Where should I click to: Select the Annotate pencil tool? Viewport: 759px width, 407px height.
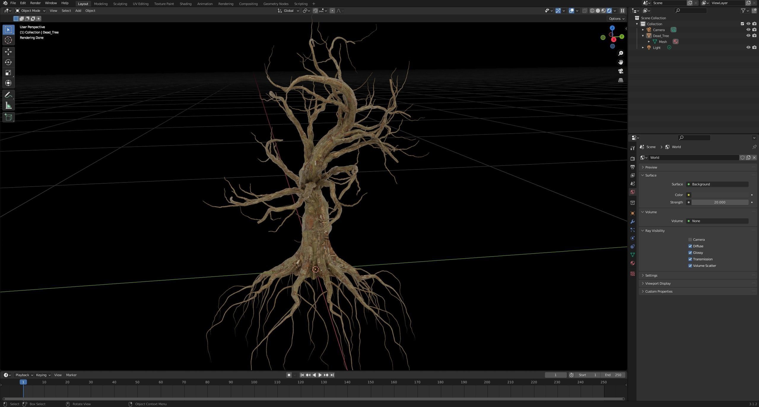tap(8, 95)
